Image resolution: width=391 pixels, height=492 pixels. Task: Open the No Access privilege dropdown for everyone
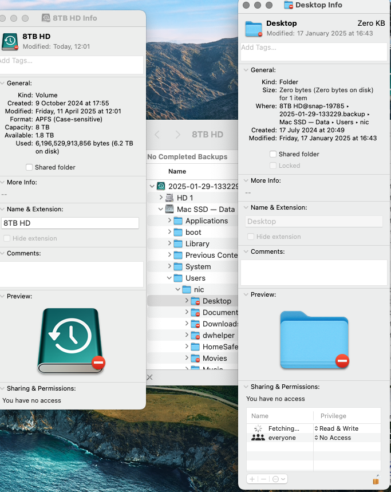pyautogui.click(x=333, y=438)
